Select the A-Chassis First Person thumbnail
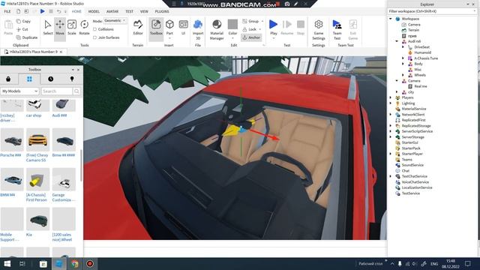The height and width of the screenshot is (270, 480). point(37,180)
